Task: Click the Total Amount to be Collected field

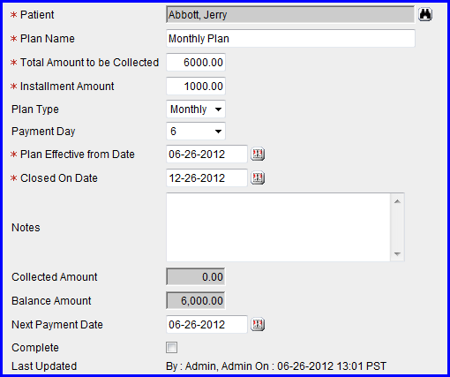Action: tap(196, 63)
